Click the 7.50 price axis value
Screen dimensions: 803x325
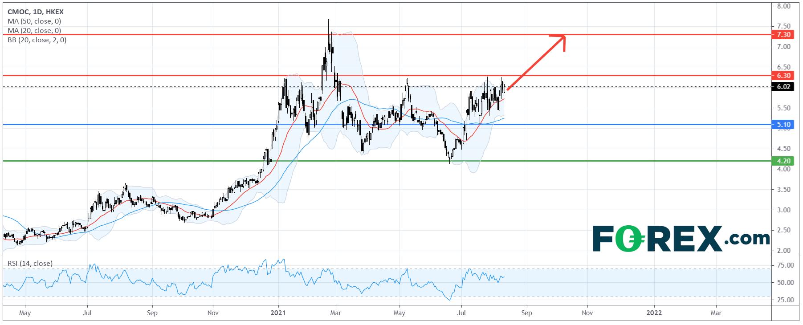(783, 26)
